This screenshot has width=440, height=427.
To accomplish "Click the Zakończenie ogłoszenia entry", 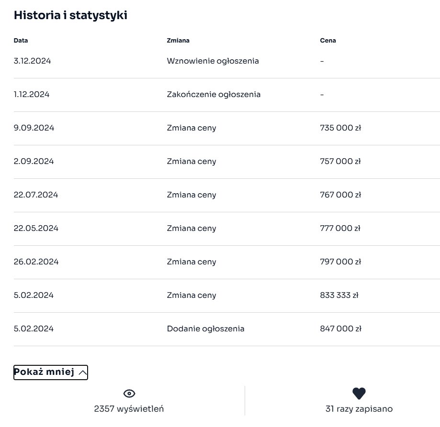I will [x=214, y=95].
